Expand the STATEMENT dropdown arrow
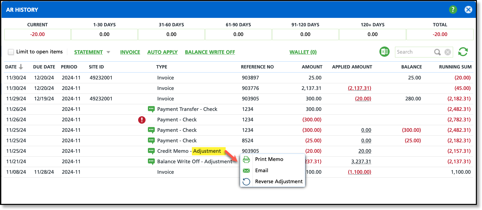 pos(108,52)
